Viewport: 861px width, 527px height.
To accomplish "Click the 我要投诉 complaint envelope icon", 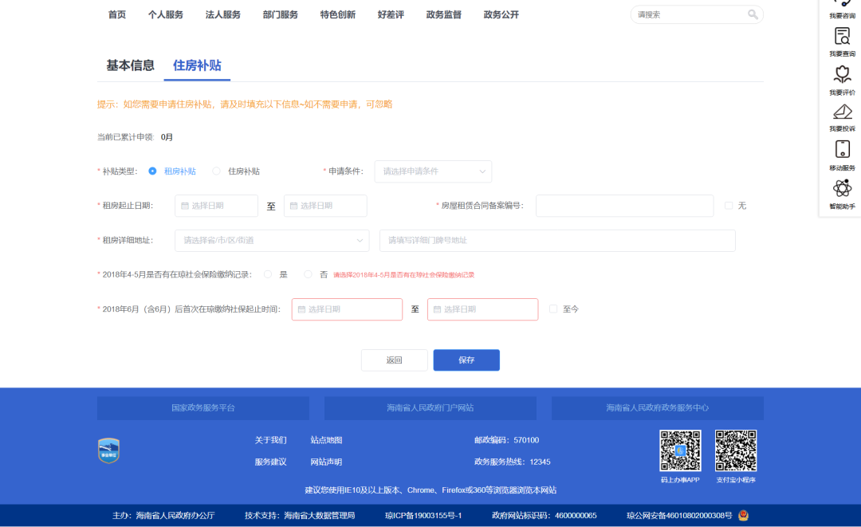I will [x=841, y=112].
